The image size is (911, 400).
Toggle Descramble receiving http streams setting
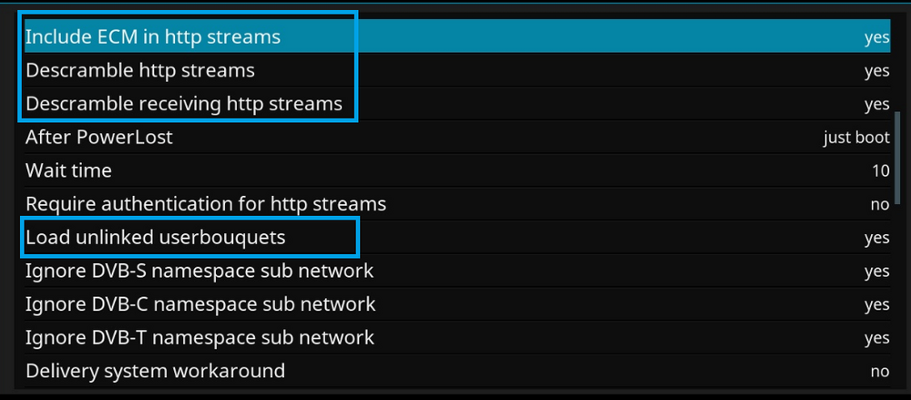(x=457, y=104)
